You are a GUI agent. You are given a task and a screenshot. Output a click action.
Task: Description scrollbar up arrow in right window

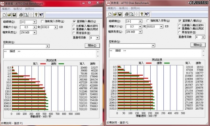click(203, 51)
